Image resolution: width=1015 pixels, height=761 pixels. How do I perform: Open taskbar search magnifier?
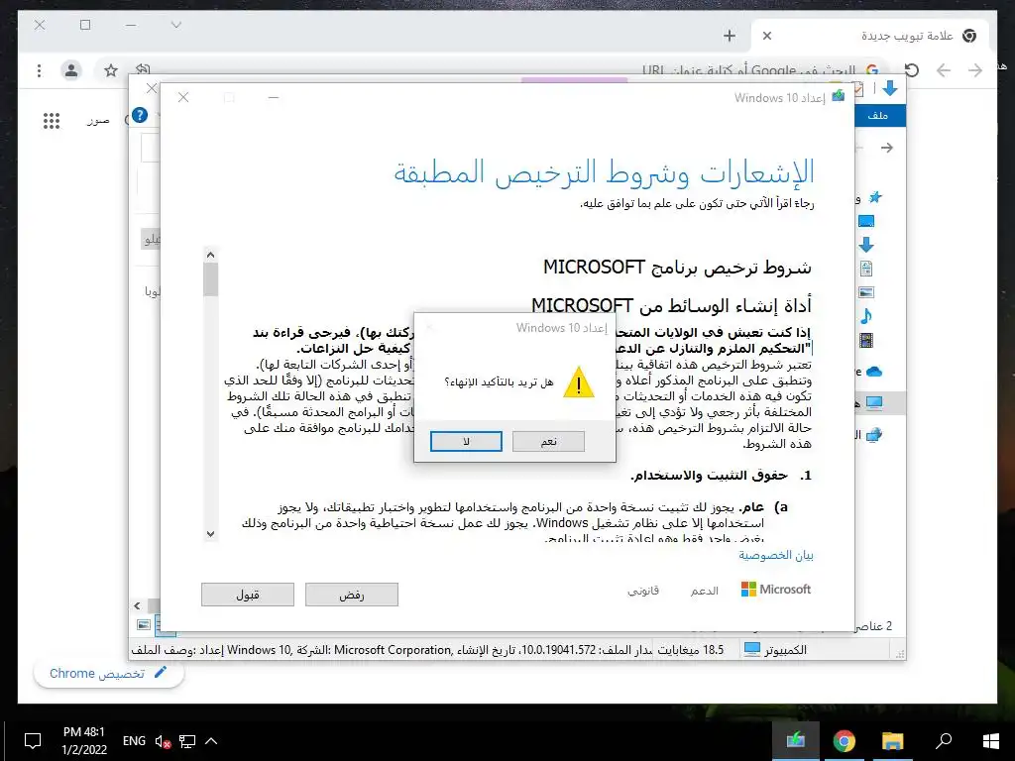944,741
